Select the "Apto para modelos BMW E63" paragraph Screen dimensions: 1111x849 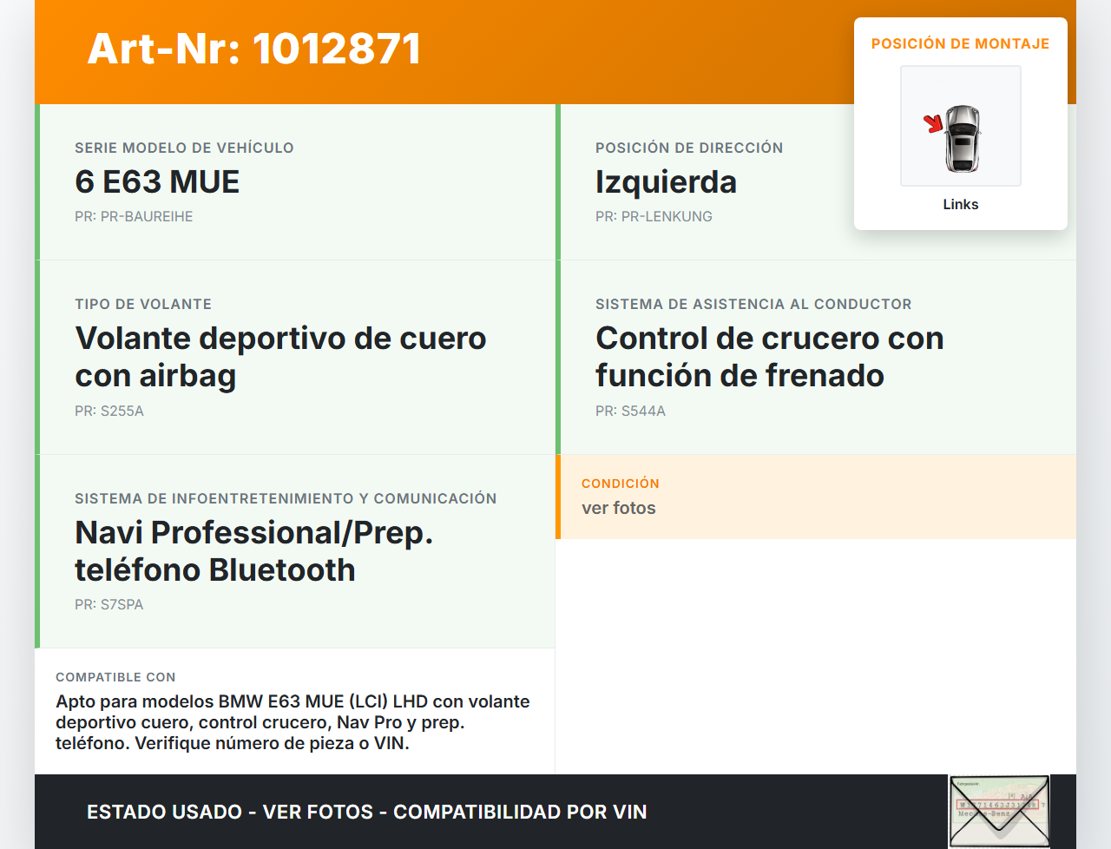click(x=293, y=722)
